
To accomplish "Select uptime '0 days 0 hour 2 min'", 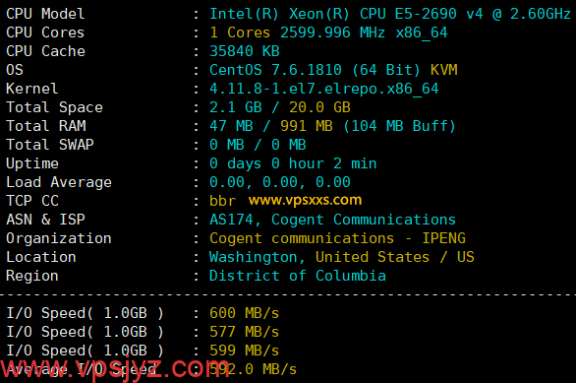I will [293, 163].
